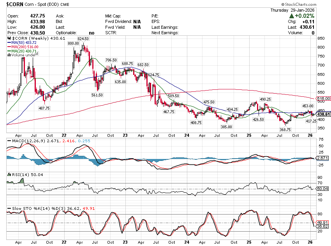The width and height of the screenshot is (331, 246).
Task: Click the 824.50 peak price annotation
Action: click(x=83, y=39)
